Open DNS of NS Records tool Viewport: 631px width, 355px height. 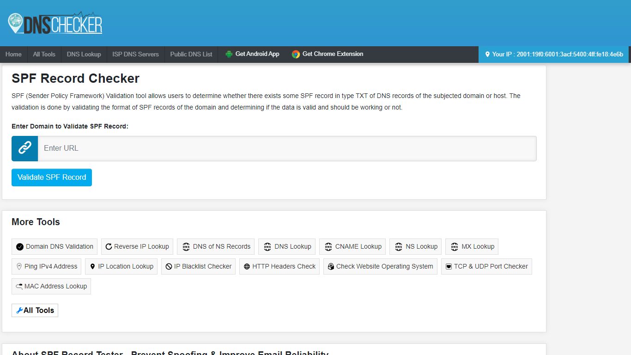(x=216, y=247)
